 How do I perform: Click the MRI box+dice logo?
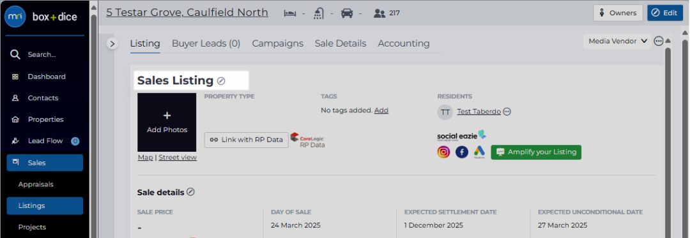pos(40,17)
